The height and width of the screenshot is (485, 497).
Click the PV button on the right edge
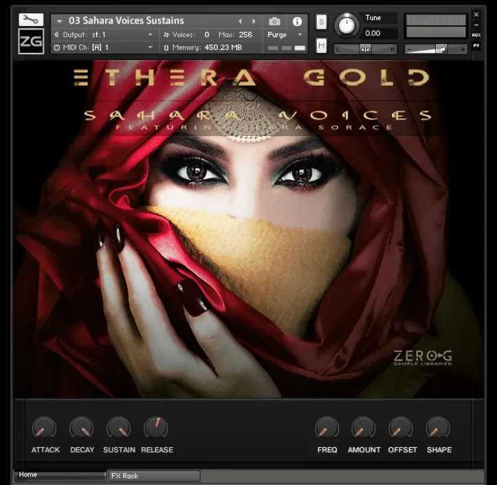476,45
